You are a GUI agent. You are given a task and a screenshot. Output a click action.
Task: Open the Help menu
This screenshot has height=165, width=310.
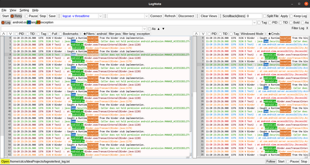(x=35, y=10)
